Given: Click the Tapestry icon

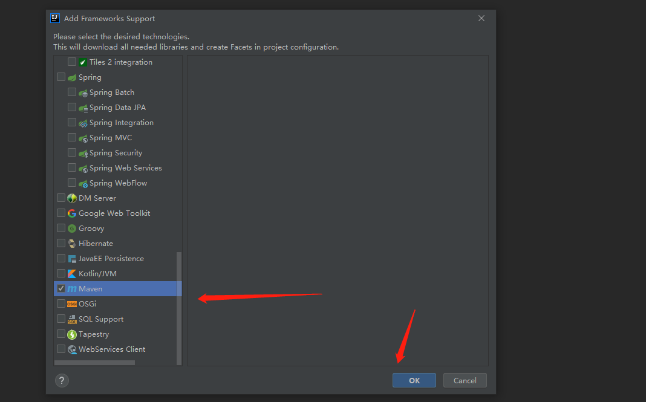Looking at the screenshot, I should point(72,334).
